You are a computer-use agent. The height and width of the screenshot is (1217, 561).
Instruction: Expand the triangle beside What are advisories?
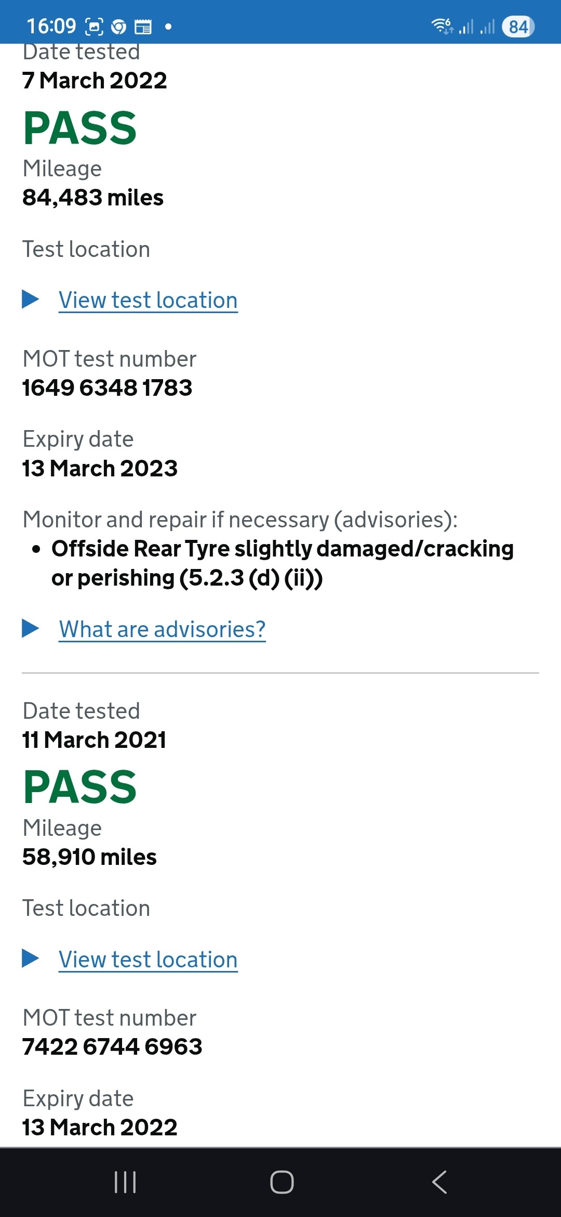pyautogui.click(x=31, y=628)
